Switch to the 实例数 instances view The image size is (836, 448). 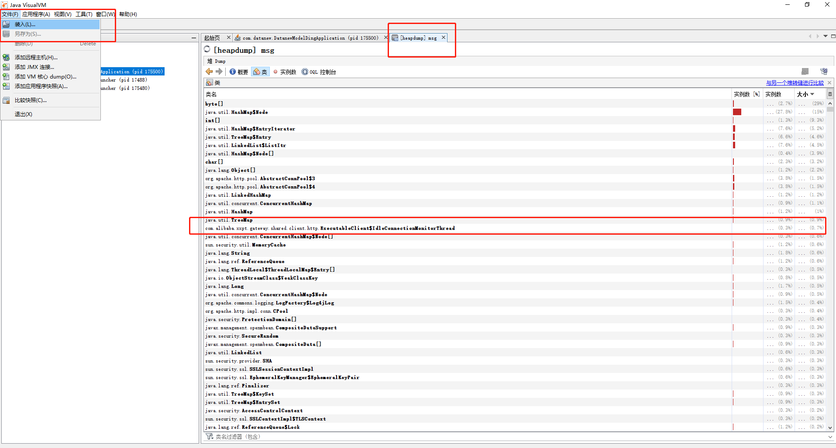(x=285, y=72)
